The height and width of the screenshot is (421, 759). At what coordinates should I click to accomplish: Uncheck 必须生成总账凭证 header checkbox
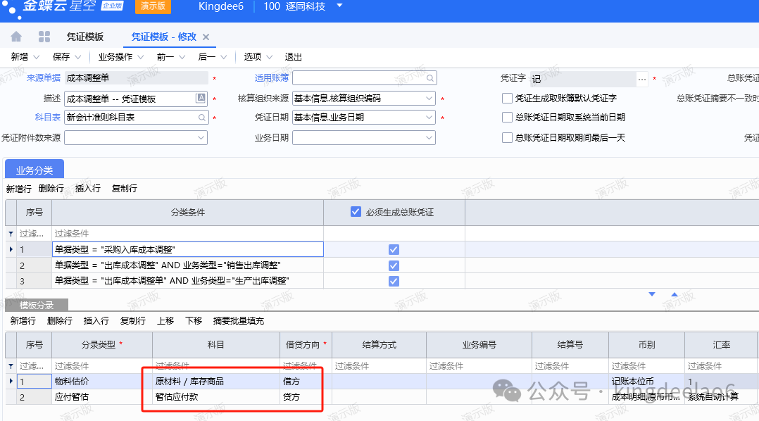[356, 212]
